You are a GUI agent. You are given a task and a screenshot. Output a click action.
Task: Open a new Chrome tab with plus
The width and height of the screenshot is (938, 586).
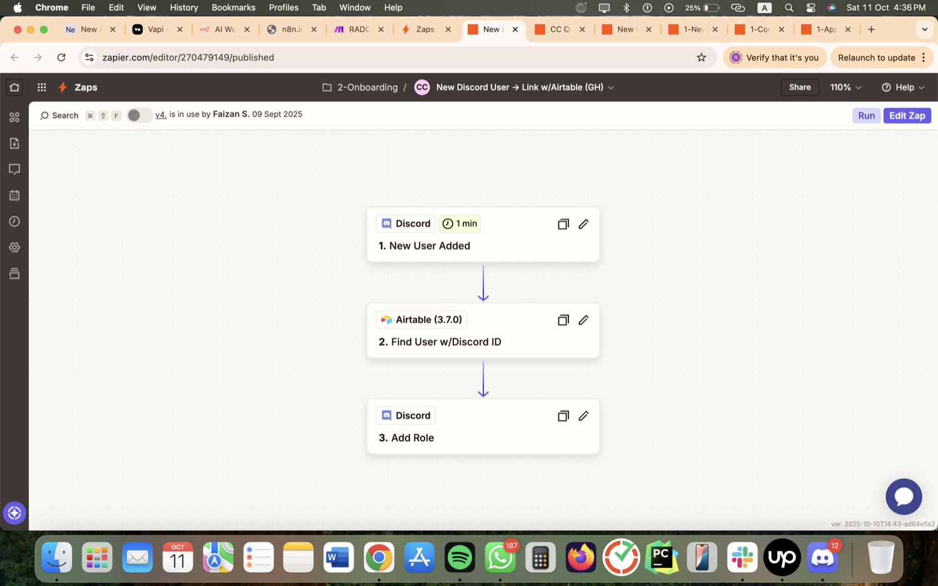[871, 29]
